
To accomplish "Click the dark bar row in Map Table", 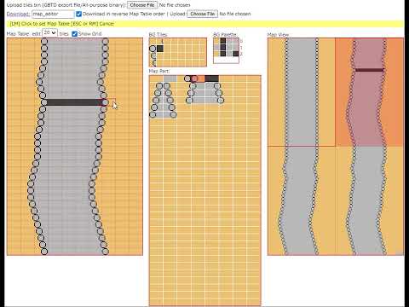I will [75, 102].
